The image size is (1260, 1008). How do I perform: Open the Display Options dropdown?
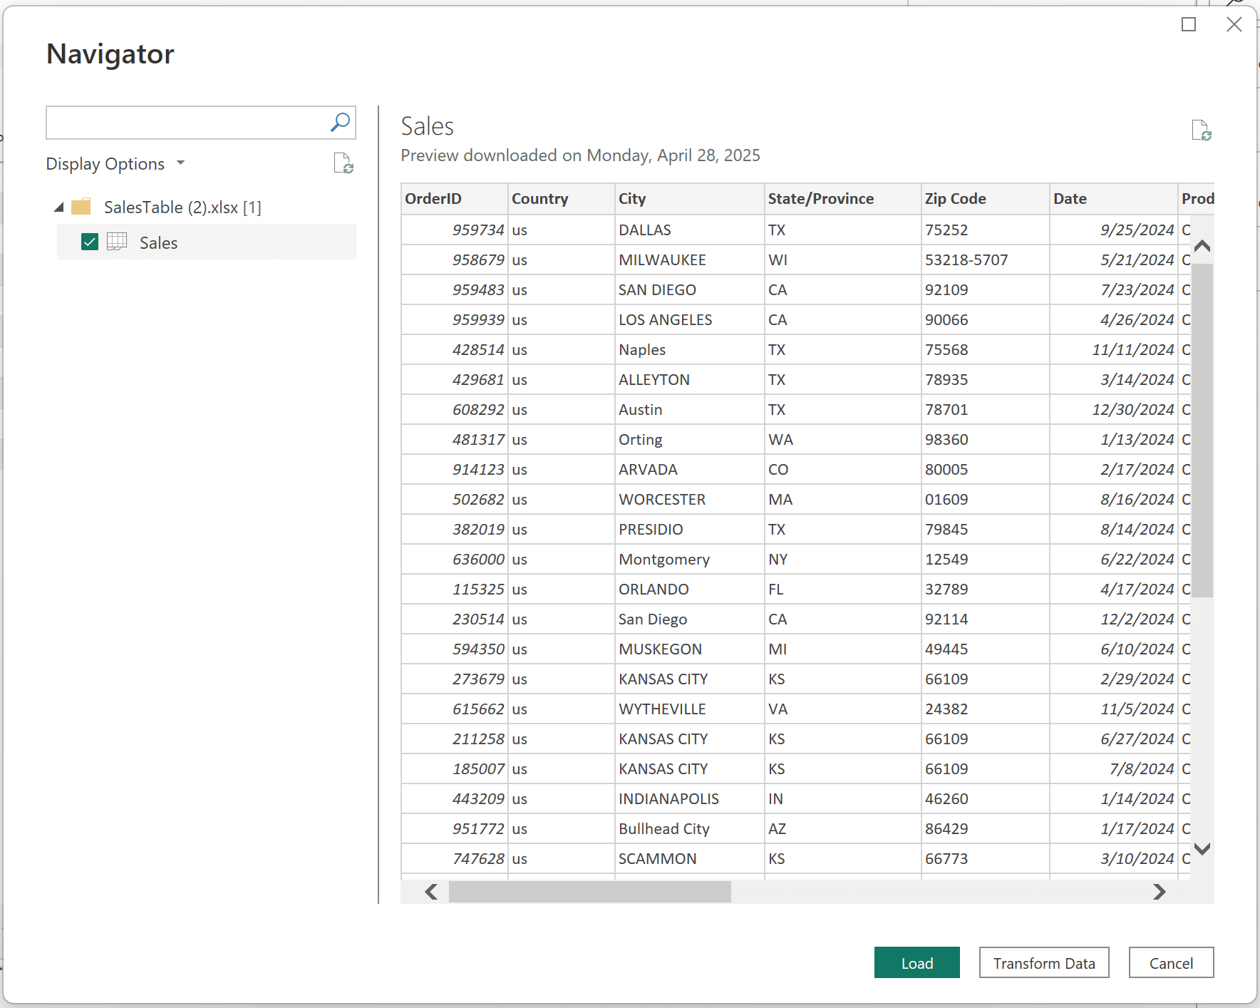click(115, 164)
